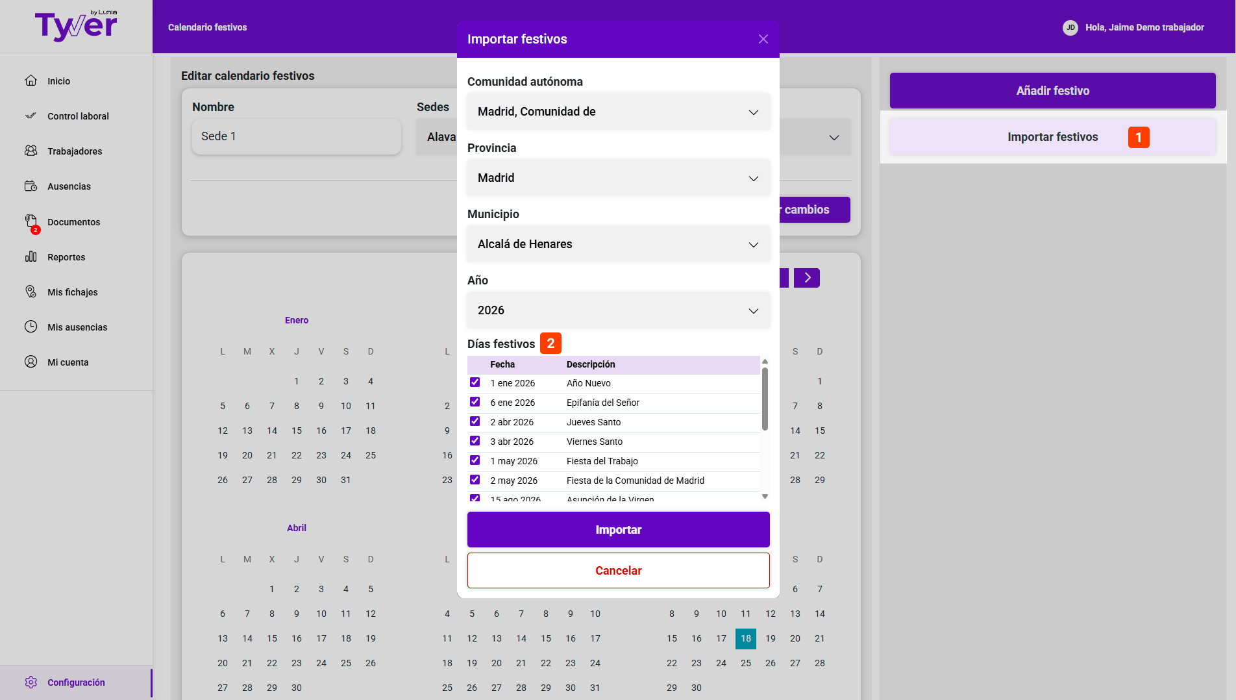
Task: Click the Reportes bar chart icon
Action: [31, 256]
